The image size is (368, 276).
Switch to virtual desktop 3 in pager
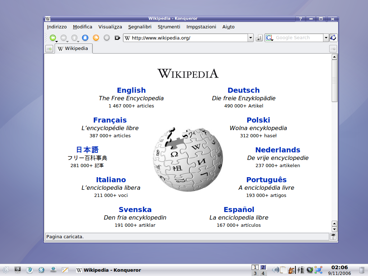point(255,273)
